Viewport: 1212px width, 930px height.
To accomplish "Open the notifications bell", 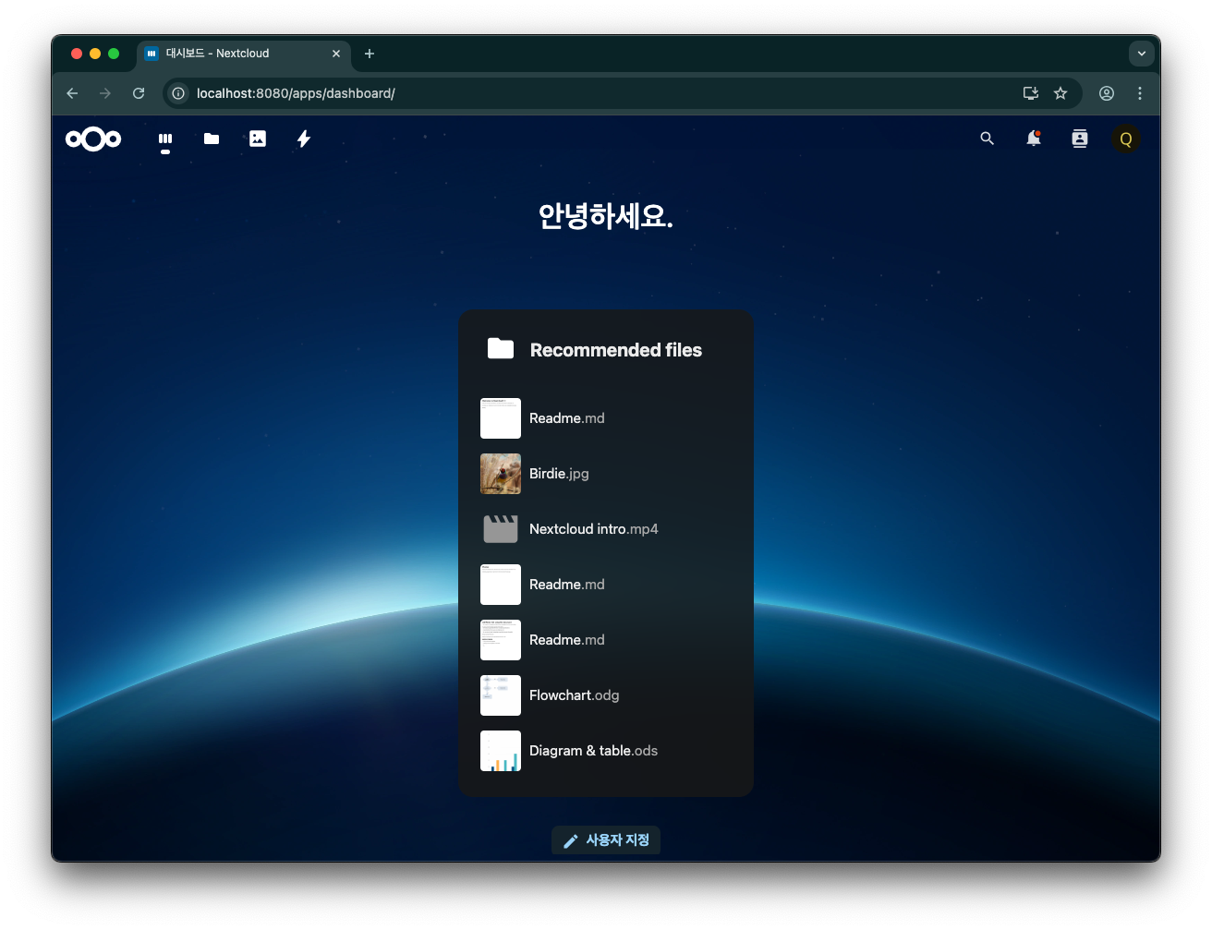I will point(1034,139).
